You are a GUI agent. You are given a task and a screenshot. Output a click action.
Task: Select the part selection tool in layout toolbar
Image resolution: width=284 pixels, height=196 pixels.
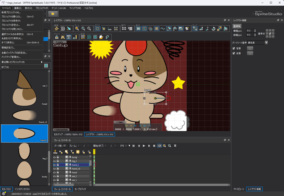[56, 29]
